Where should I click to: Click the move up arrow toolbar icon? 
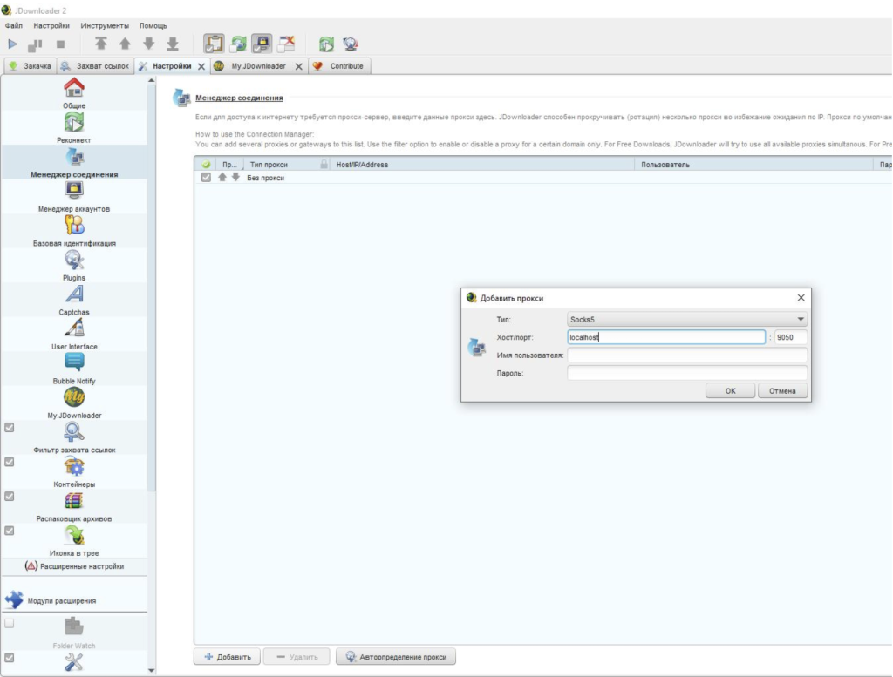click(125, 44)
